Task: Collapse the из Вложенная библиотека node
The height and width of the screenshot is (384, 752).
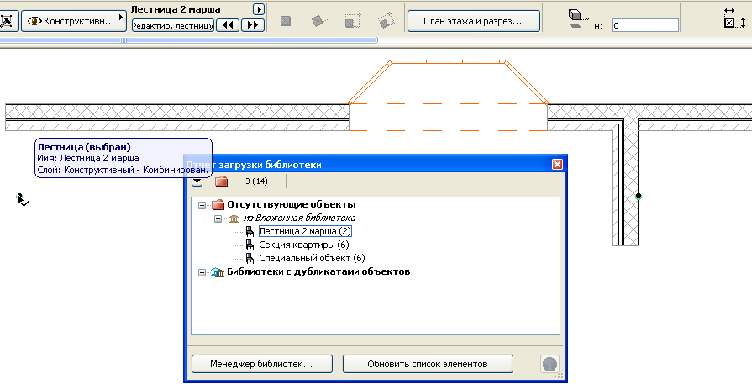Action: [x=218, y=218]
